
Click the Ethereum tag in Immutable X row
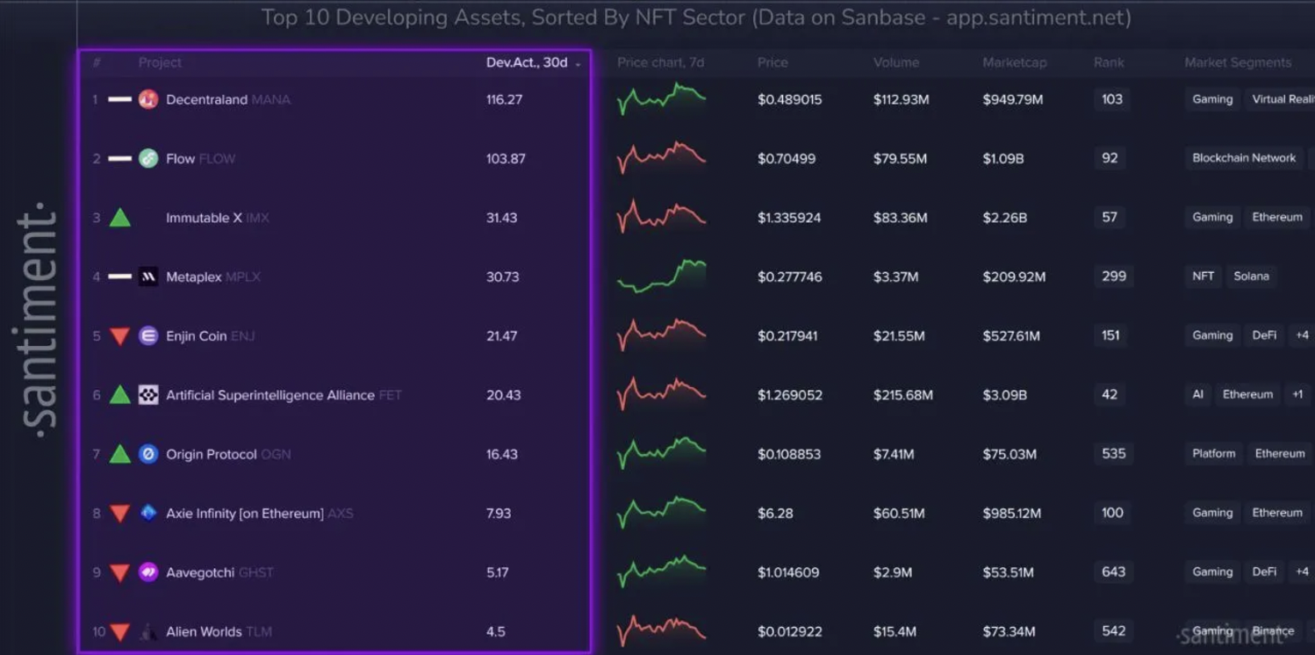[1277, 217]
